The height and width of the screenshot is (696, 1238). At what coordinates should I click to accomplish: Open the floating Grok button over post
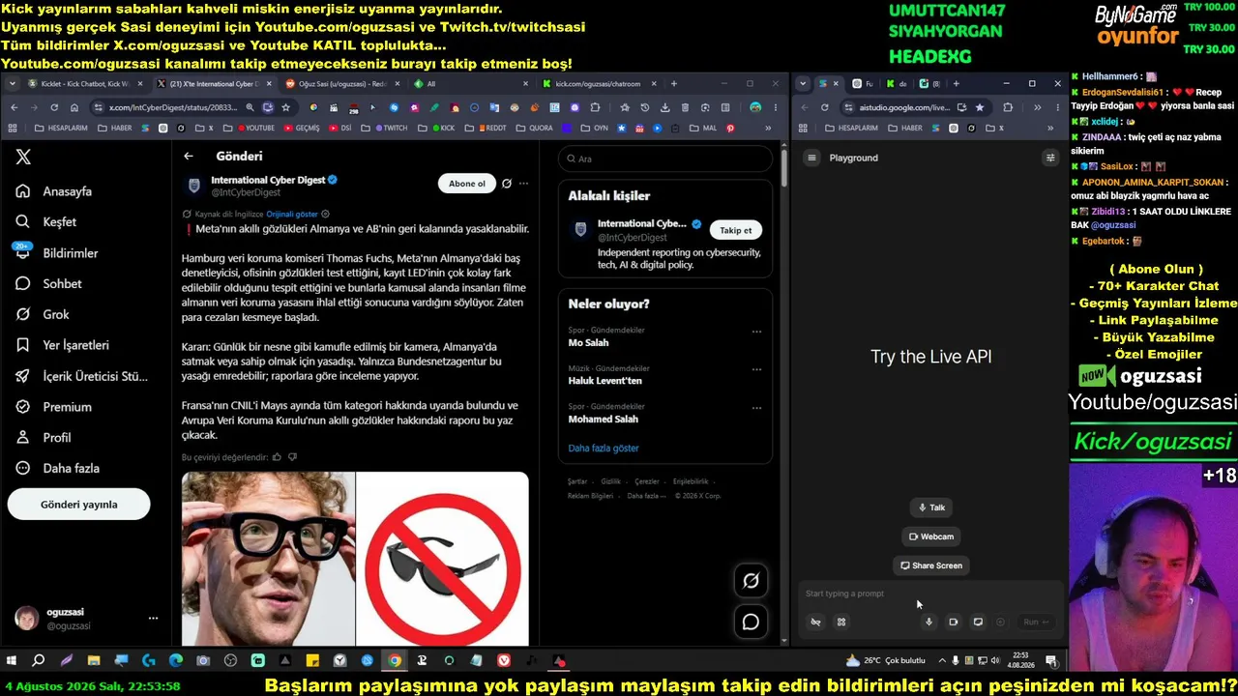(751, 580)
